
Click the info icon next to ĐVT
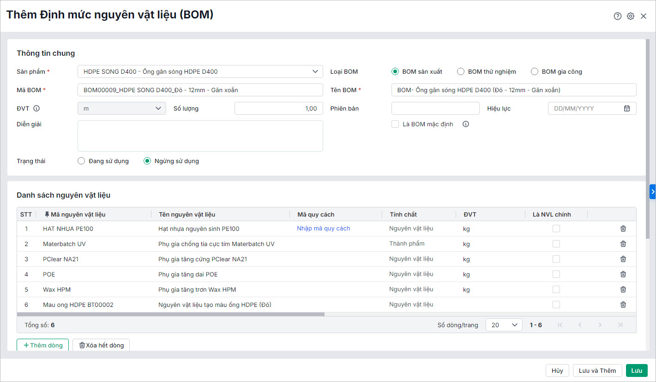click(36, 108)
